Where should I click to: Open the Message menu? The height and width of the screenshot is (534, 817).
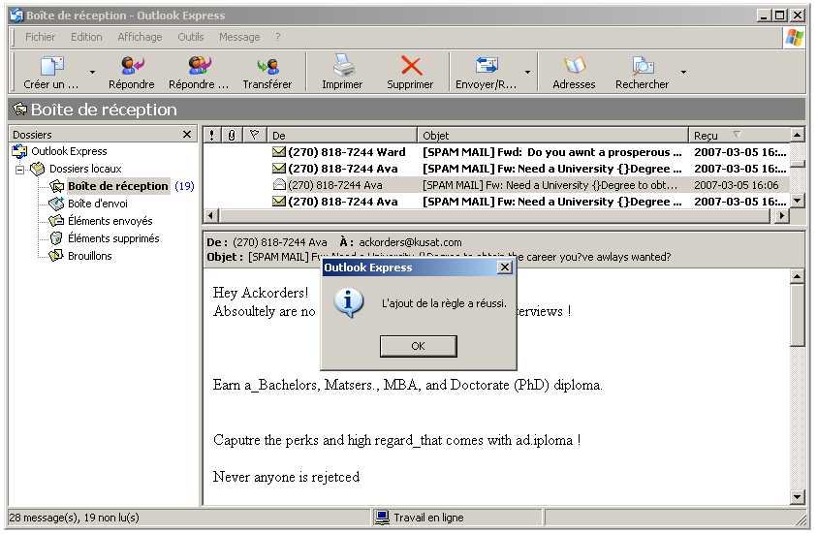pyautogui.click(x=239, y=37)
